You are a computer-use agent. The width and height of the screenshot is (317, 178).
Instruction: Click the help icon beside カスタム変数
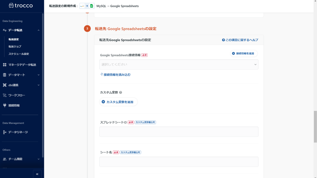[x=120, y=92]
